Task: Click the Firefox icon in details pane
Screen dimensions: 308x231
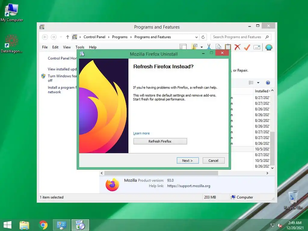Action: [112, 185]
